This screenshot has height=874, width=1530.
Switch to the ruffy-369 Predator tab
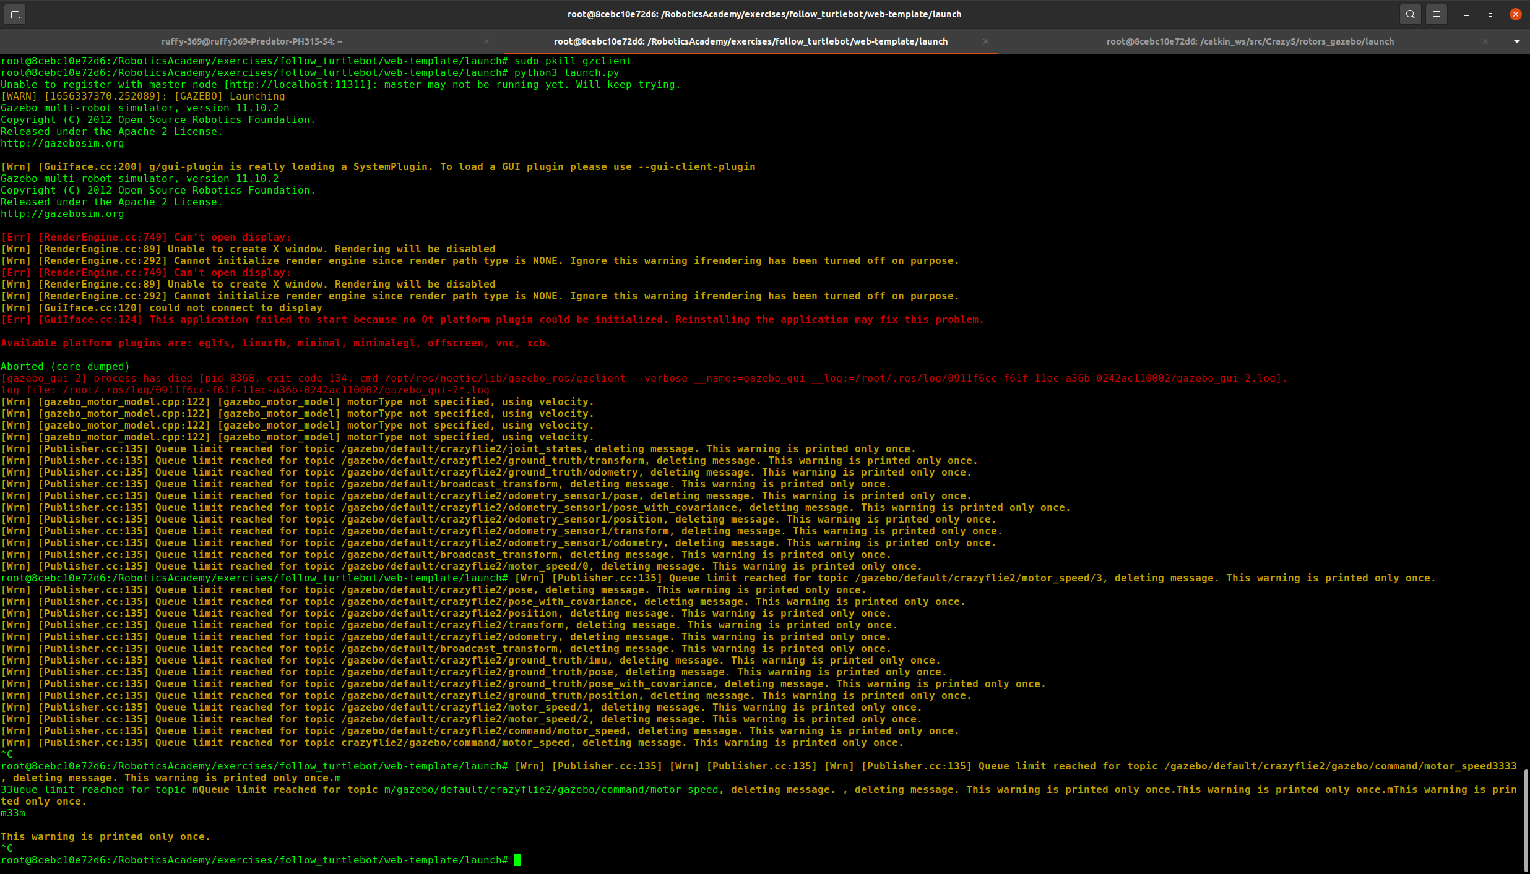[x=252, y=41]
